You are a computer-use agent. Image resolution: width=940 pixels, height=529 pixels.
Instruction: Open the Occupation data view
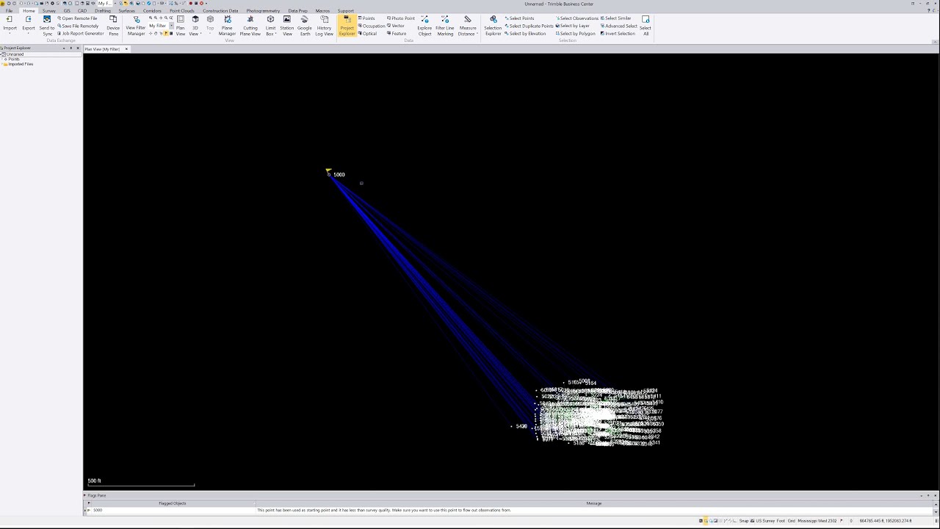tap(372, 26)
